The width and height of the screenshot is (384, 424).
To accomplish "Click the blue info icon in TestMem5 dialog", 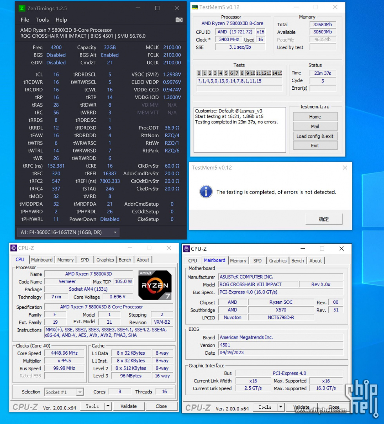I will pyautogui.click(x=206, y=192).
